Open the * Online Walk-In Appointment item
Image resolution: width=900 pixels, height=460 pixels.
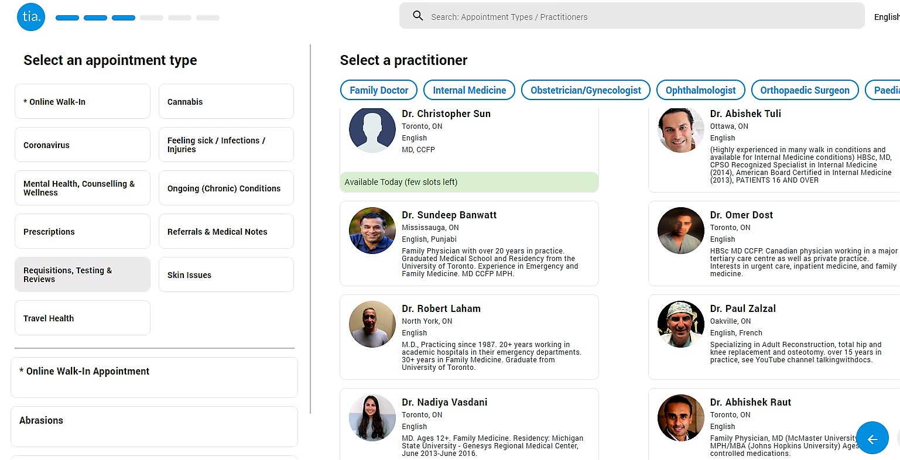(x=154, y=377)
